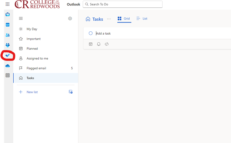Click the Tasks header home icon
231x143 pixels.
(88, 19)
